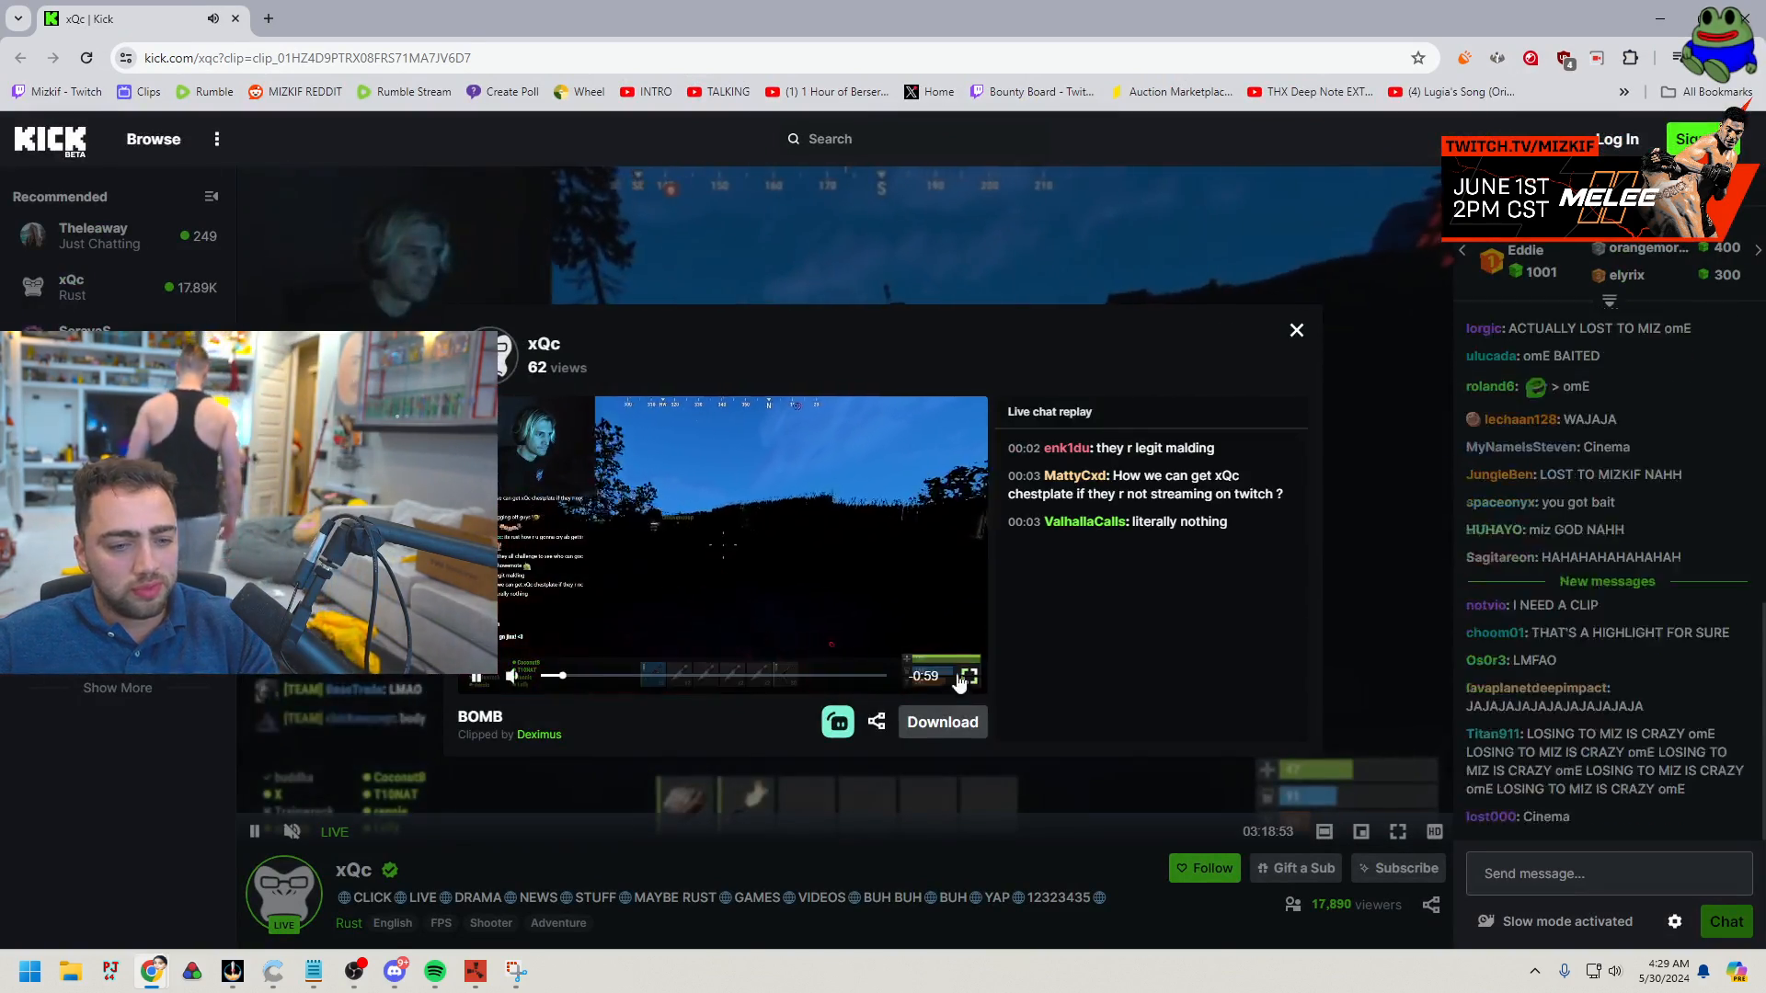Follow the xQc channel

[1204, 868]
